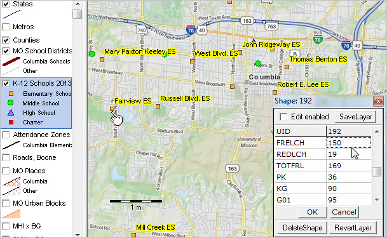The height and width of the screenshot is (238, 387).
Task: Toggle the Edit enabled checkbox
Action: 283,117
